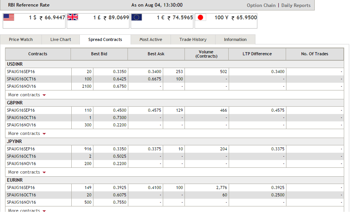Image resolution: width=350 pixels, height=213 pixels.
Task: Click the Best Bid column header
Action: click(x=99, y=54)
